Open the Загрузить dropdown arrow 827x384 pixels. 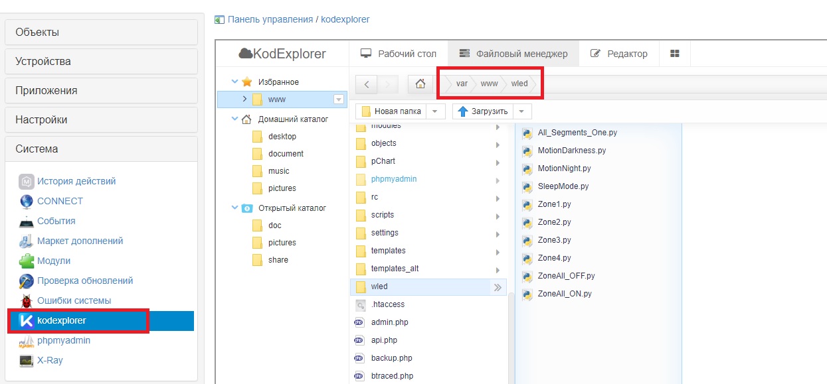(x=522, y=111)
